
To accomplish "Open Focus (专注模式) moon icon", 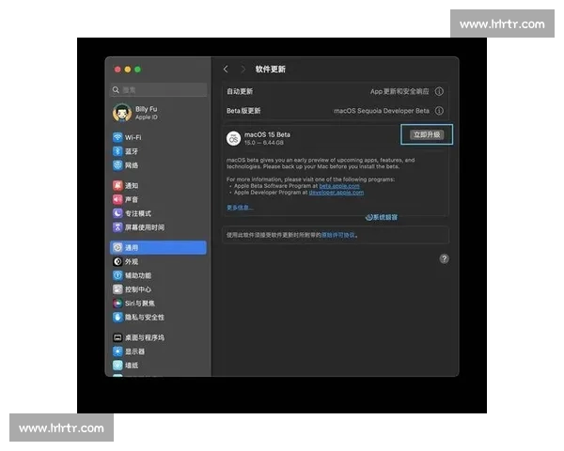I will point(117,213).
